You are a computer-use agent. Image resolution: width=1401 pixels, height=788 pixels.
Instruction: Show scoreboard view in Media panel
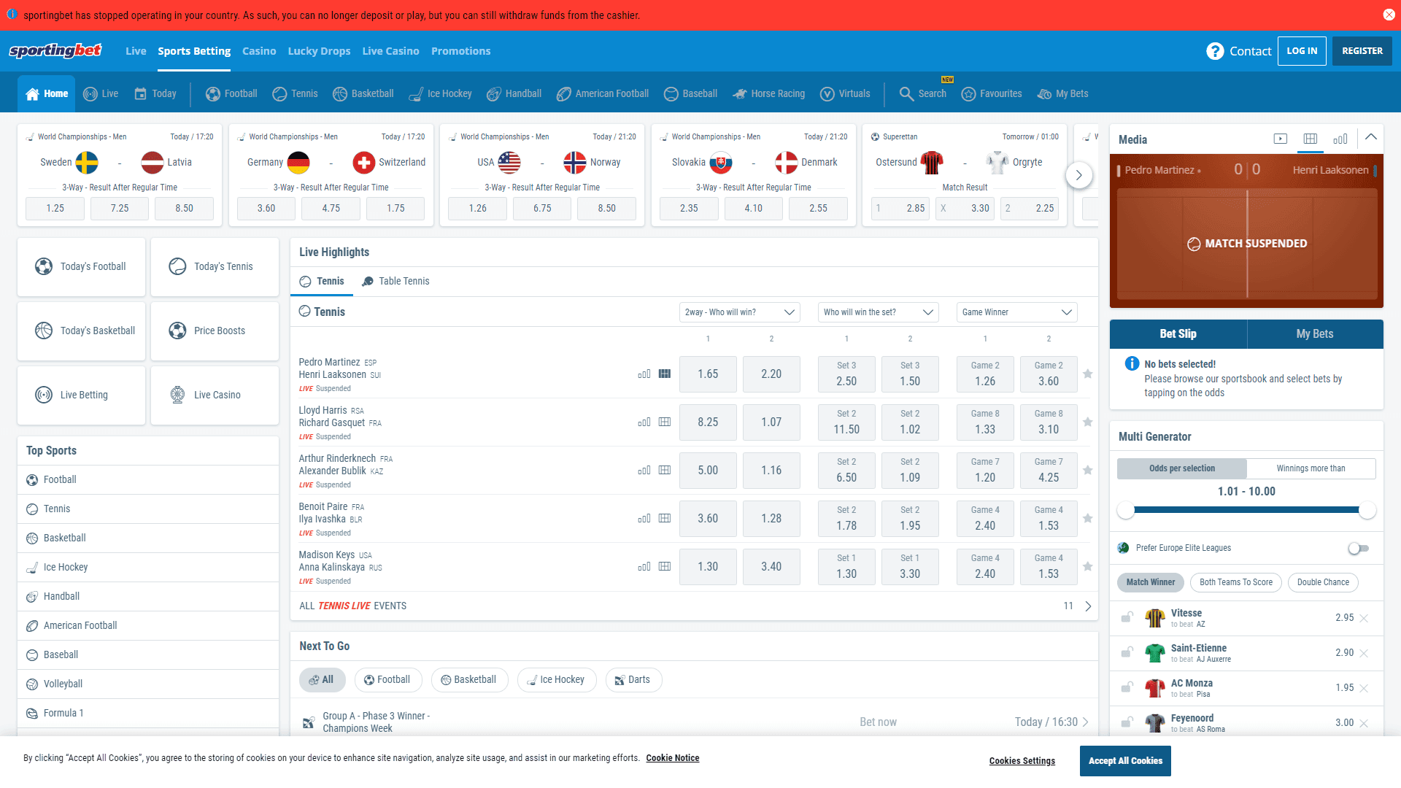point(1310,139)
